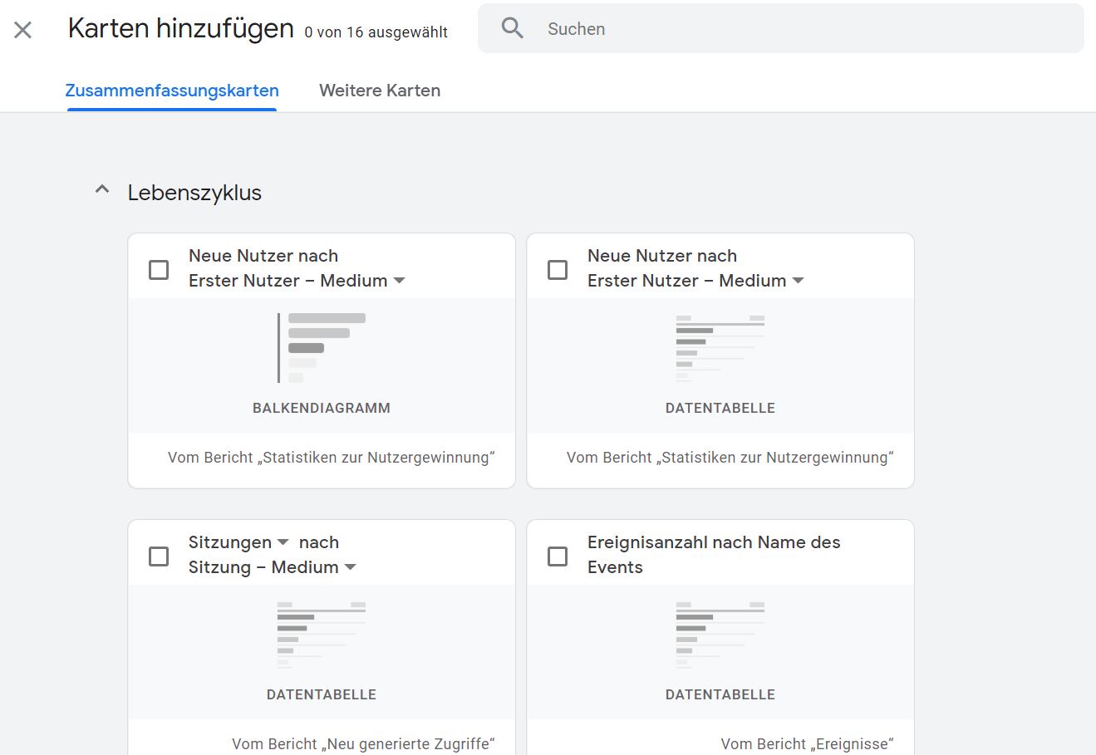This screenshot has width=1096, height=755.
Task: Check the checkbox on the Neue Nutzer data table card
Action: [558, 268]
